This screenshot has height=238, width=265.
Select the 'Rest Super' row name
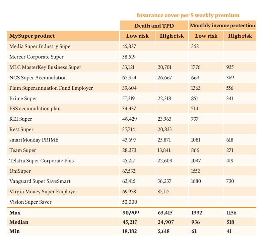(21, 129)
